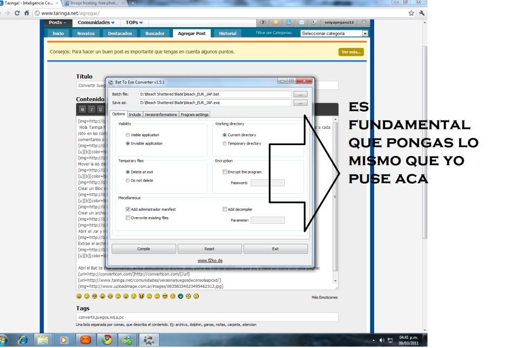This screenshot has width=505, height=348.
Task: Insert the devil cat emoticon
Action: [141, 296]
